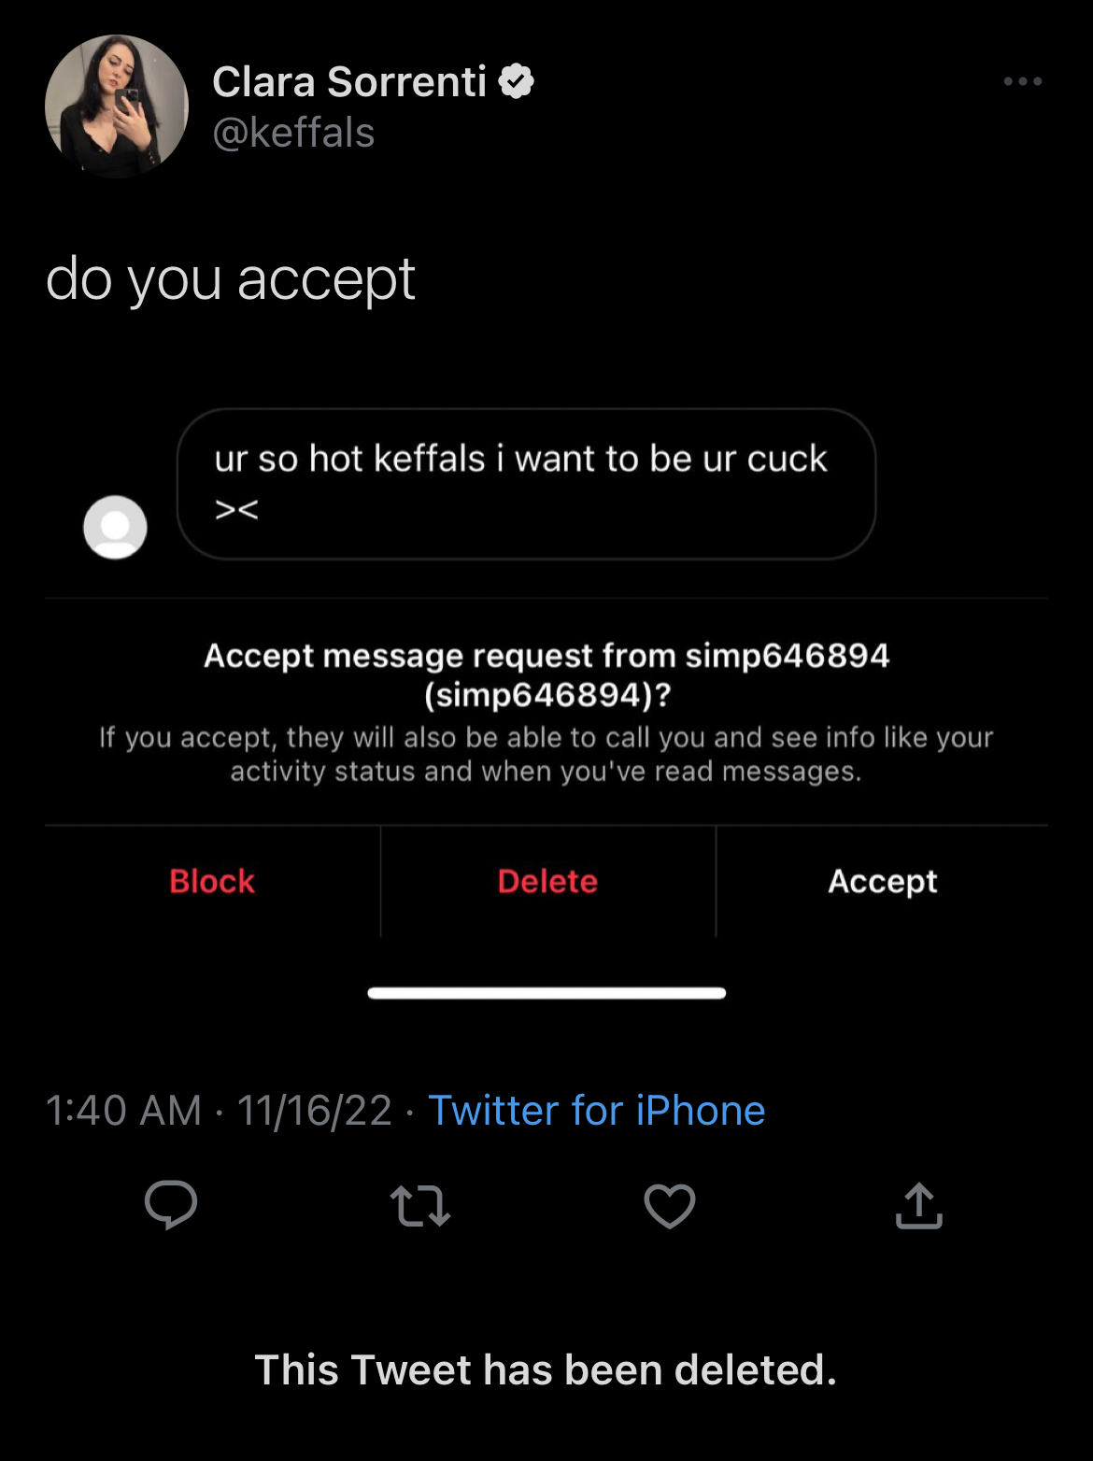Like the tweet with heart icon
The image size is (1093, 1461).
click(x=670, y=1205)
